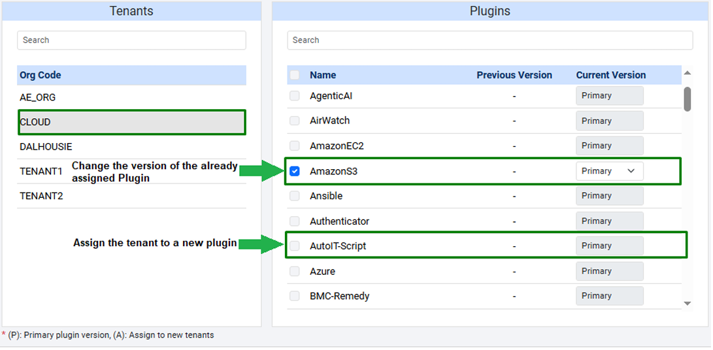
Task: Click AmazonEC2 current version field
Action: (609, 146)
